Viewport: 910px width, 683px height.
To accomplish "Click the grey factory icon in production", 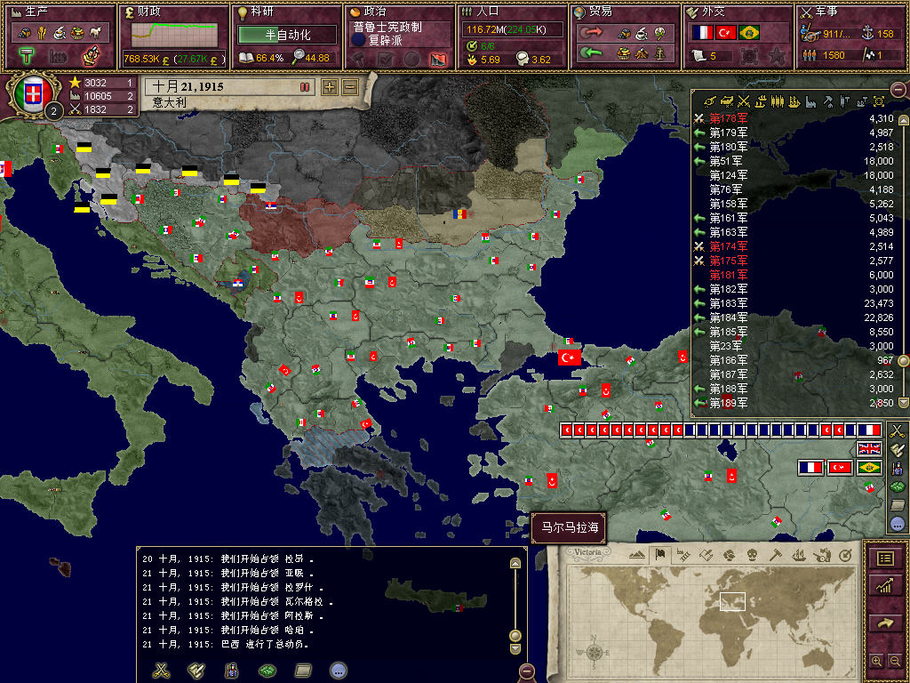I will tap(58, 56).
